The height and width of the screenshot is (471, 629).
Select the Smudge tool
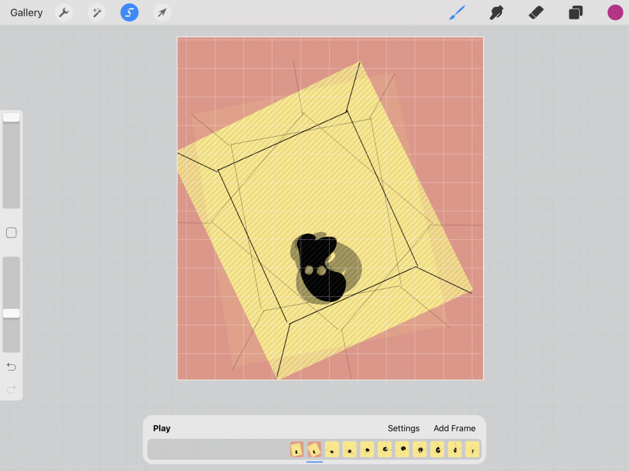tap(496, 13)
